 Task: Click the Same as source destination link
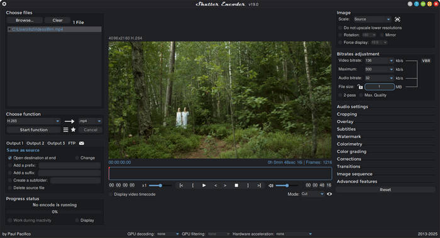(x=23, y=151)
